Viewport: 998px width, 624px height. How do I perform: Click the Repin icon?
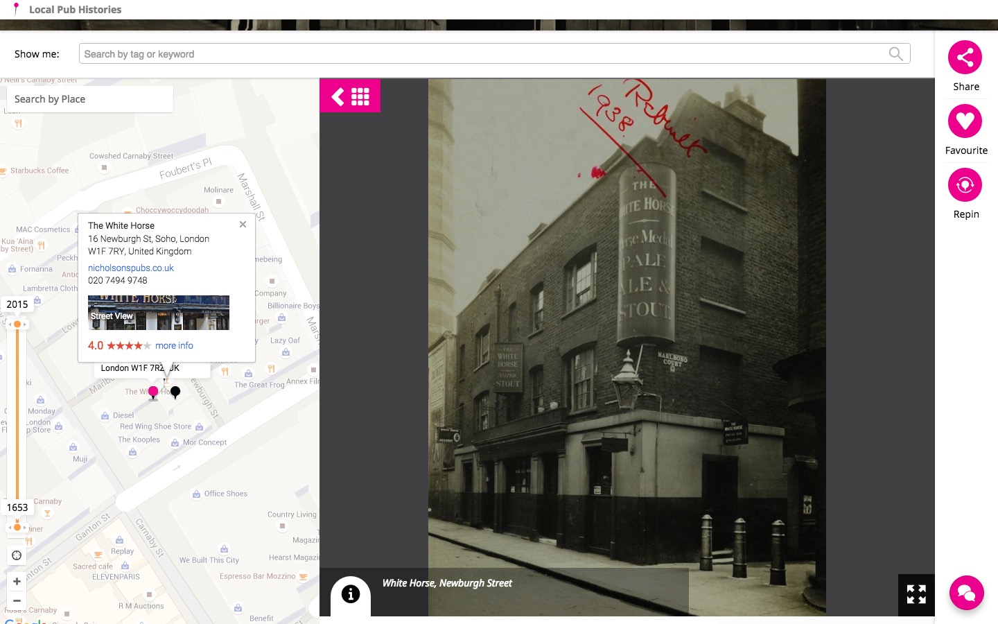[965, 185]
